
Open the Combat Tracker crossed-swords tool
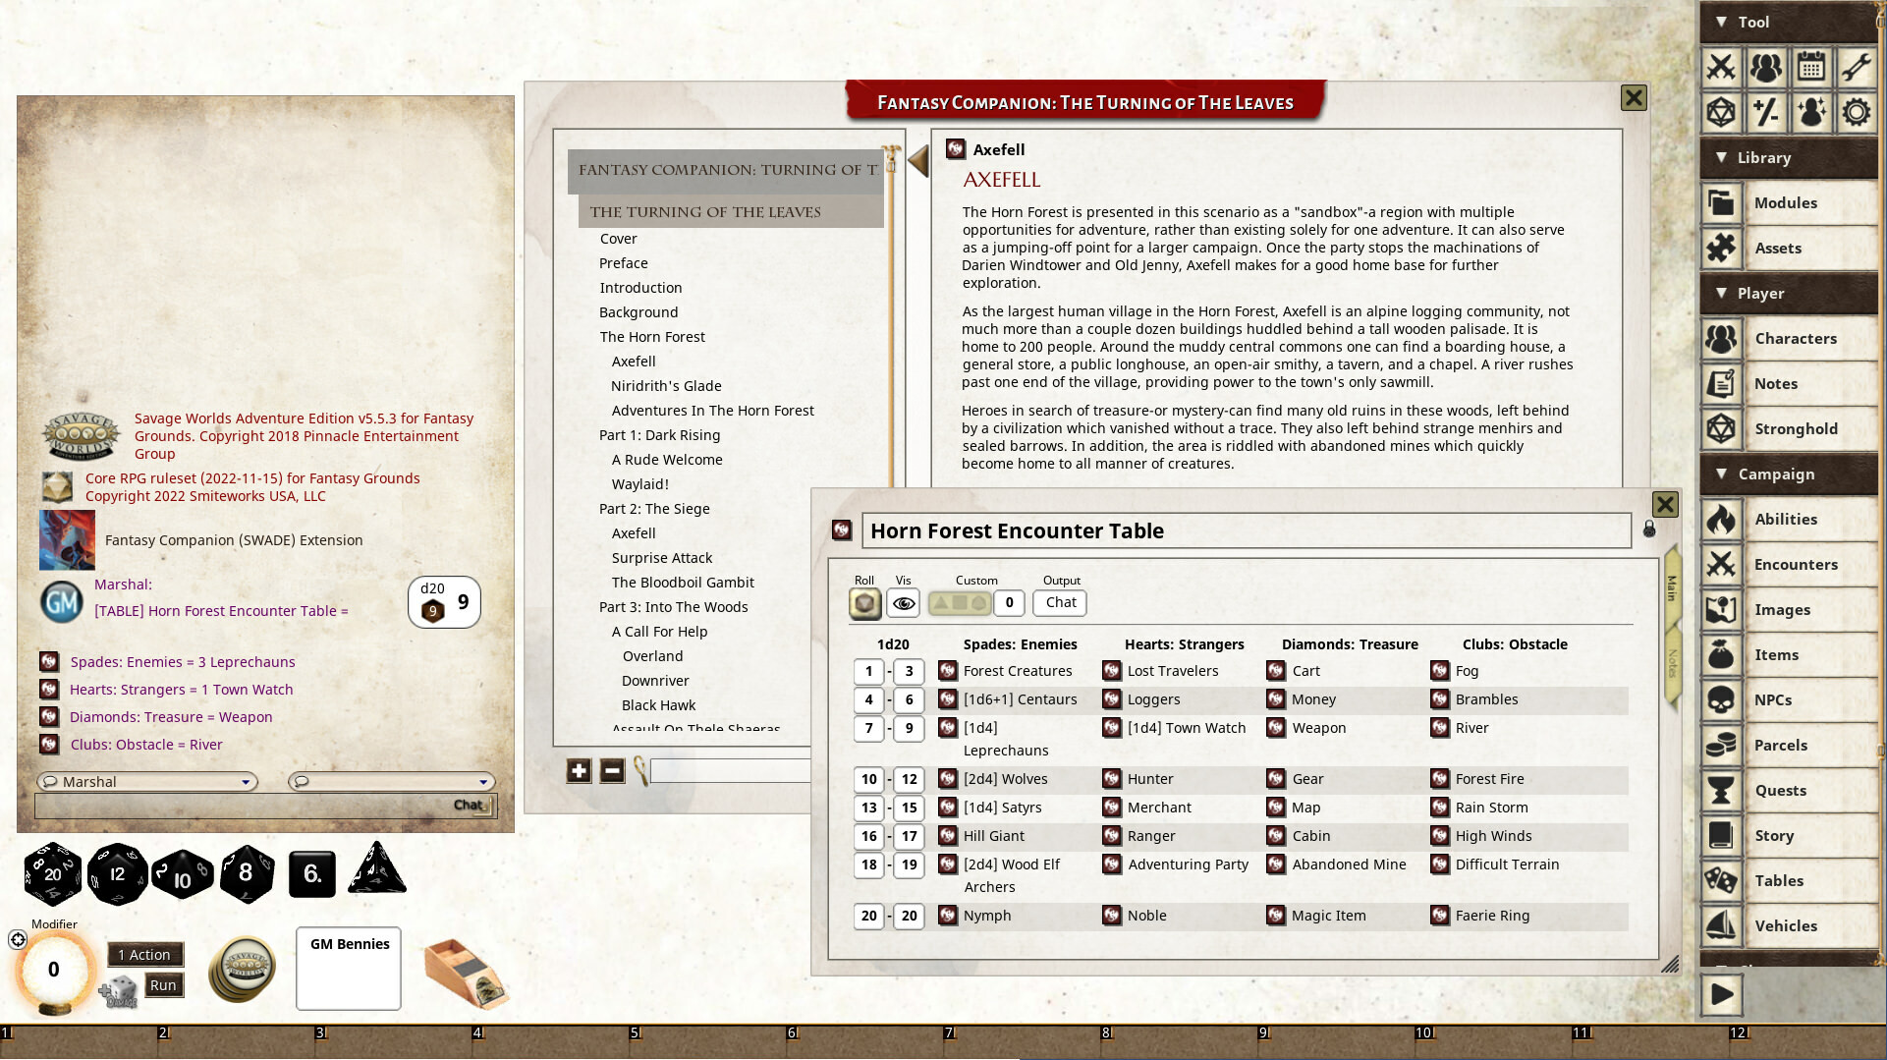click(1722, 67)
